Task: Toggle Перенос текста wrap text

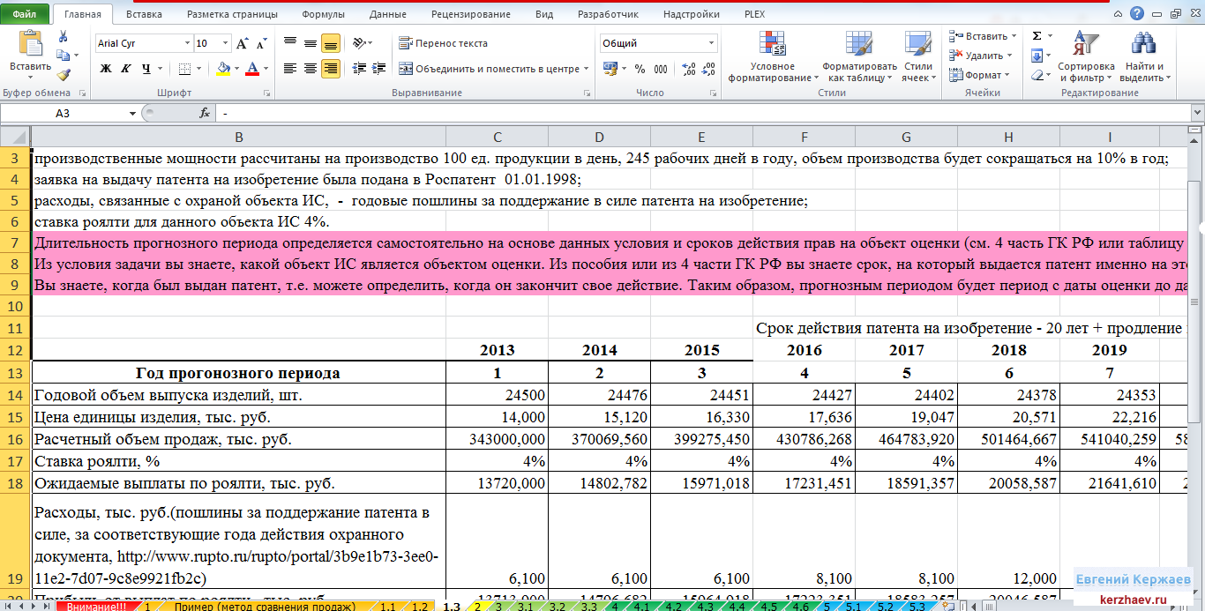Action: click(x=443, y=43)
